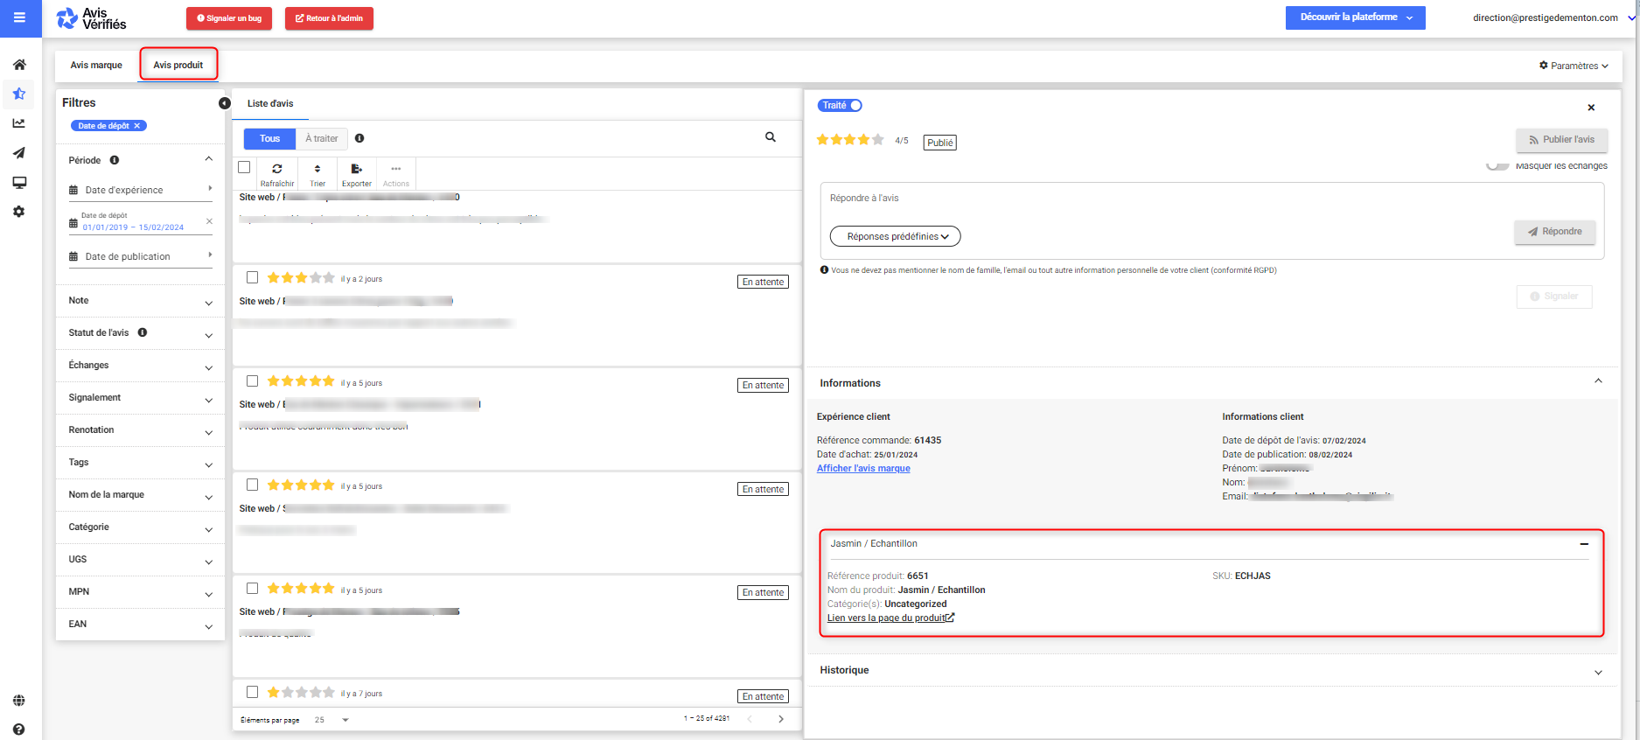Screen dimensions: 1640x740
Task: Switch to Avis marque tab
Action: click(96, 66)
